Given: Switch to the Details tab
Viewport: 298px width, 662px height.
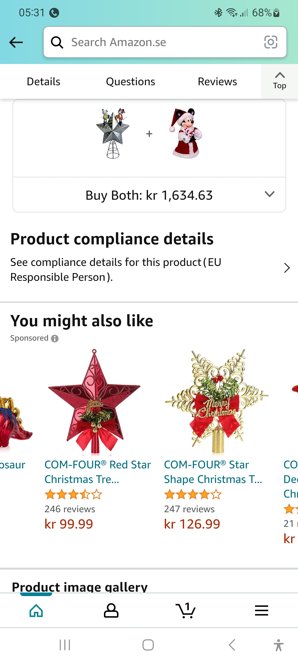Looking at the screenshot, I should click(x=43, y=82).
